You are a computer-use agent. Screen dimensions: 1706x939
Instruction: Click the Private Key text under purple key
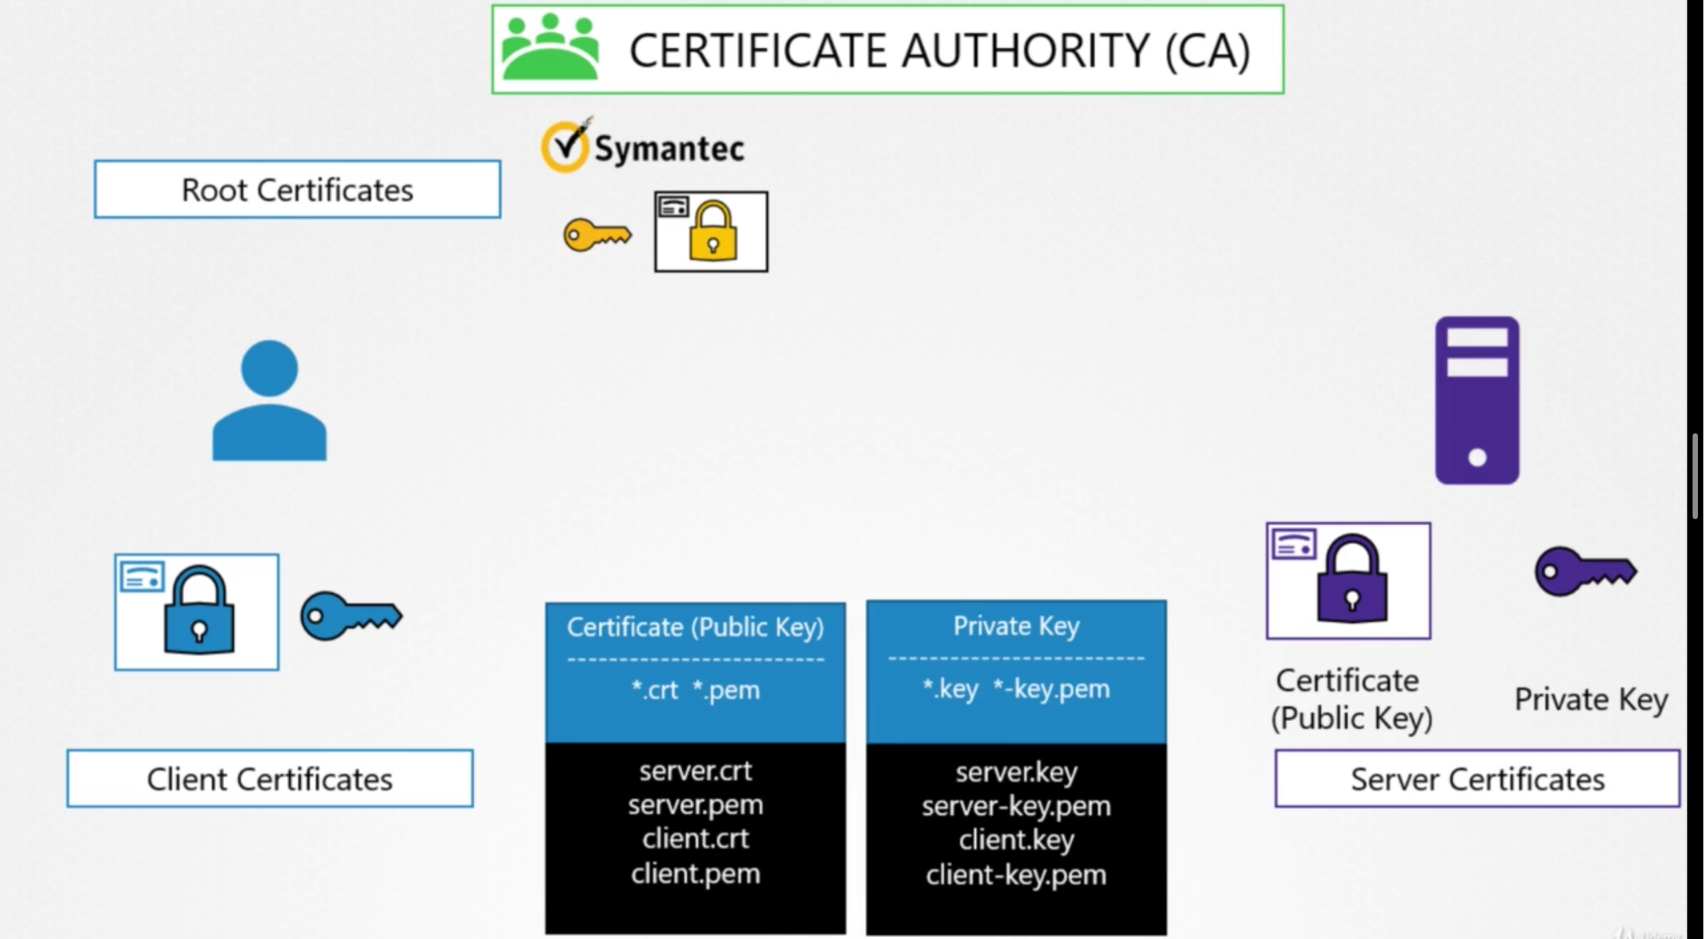coord(1591,700)
